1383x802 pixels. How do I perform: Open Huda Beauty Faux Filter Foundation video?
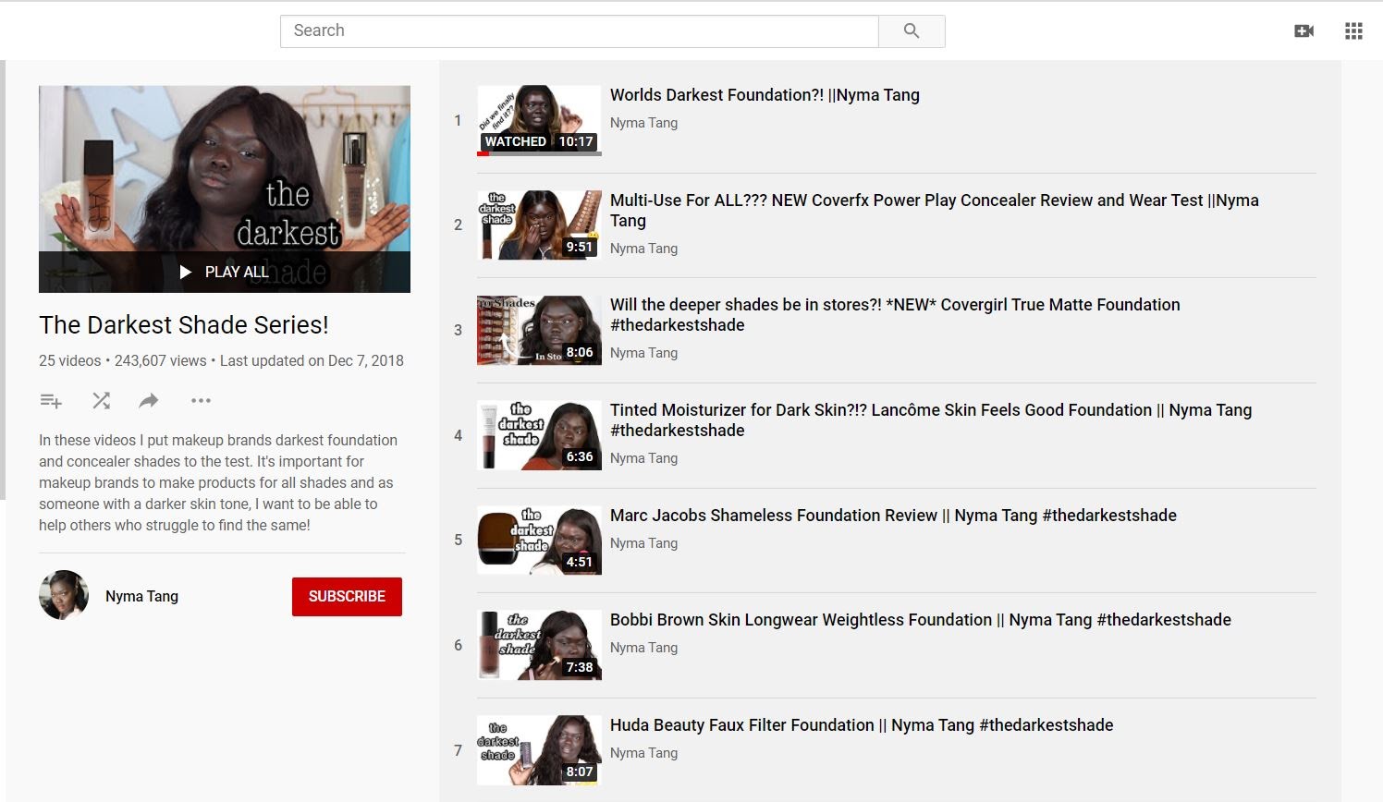tap(861, 725)
